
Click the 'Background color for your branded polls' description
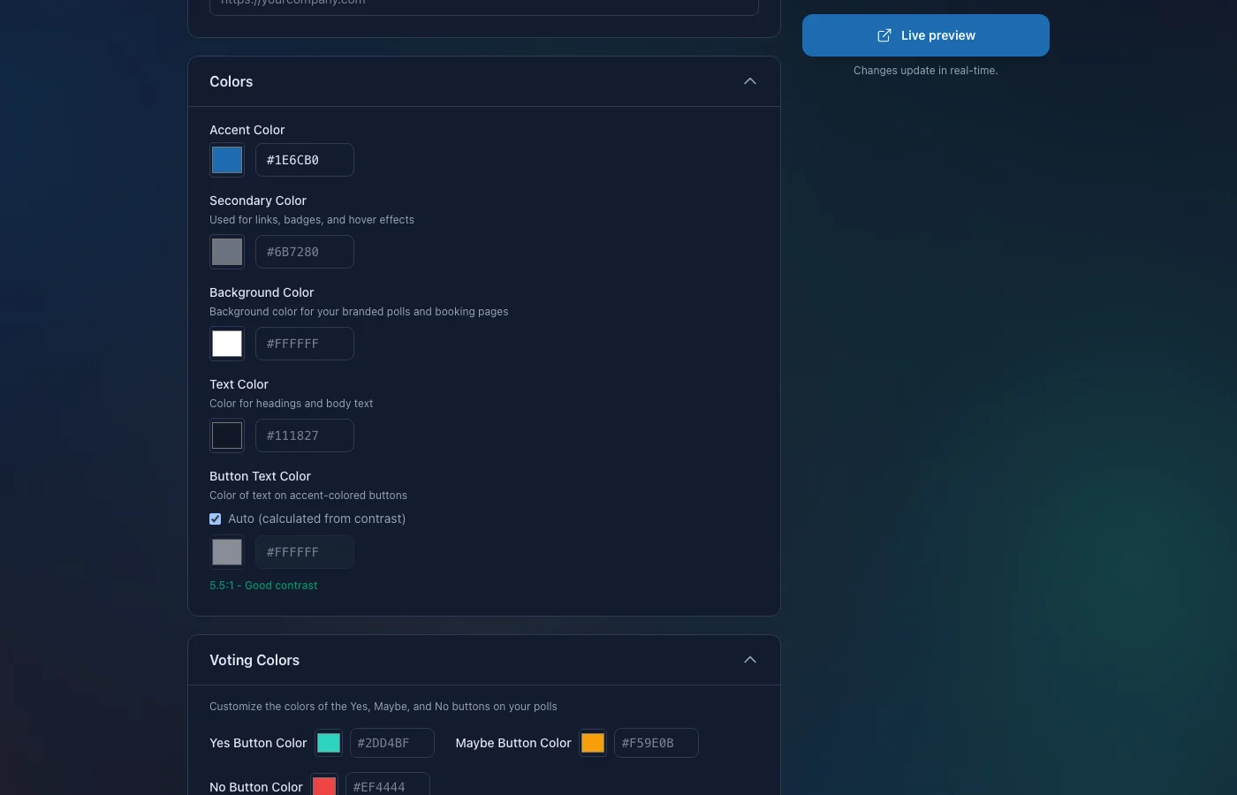click(x=359, y=312)
